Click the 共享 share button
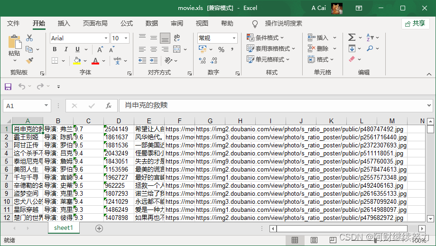Viewport: 436px width, 246px height. pyautogui.click(x=416, y=24)
